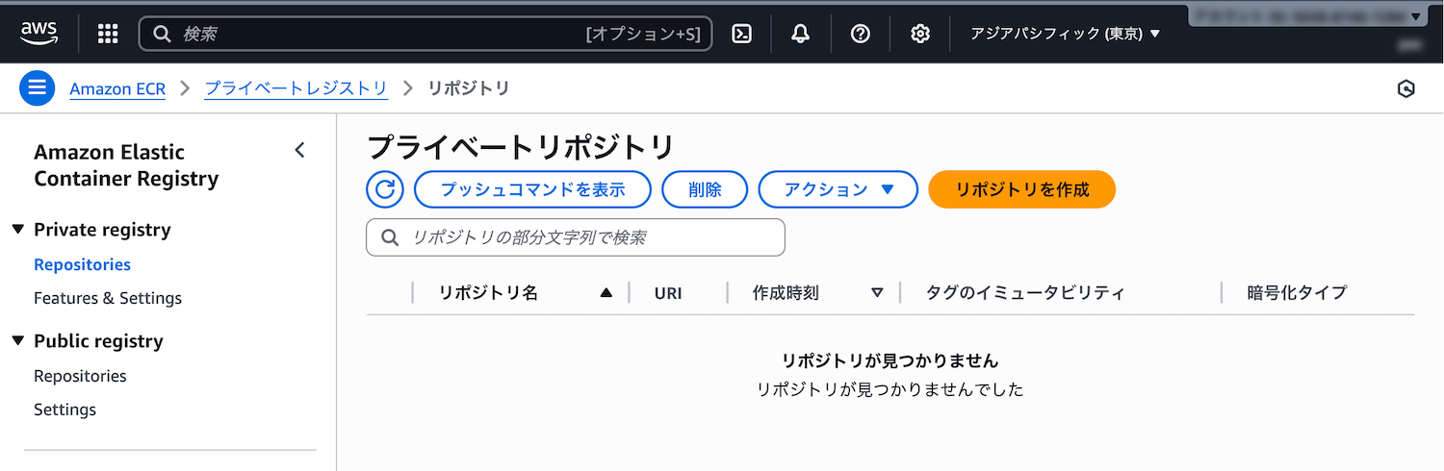Image resolution: width=1444 pixels, height=471 pixels.
Task: Open the AWS services grid menu
Action: 108,34
